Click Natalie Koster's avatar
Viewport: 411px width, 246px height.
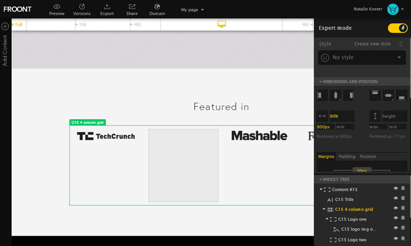393,9
